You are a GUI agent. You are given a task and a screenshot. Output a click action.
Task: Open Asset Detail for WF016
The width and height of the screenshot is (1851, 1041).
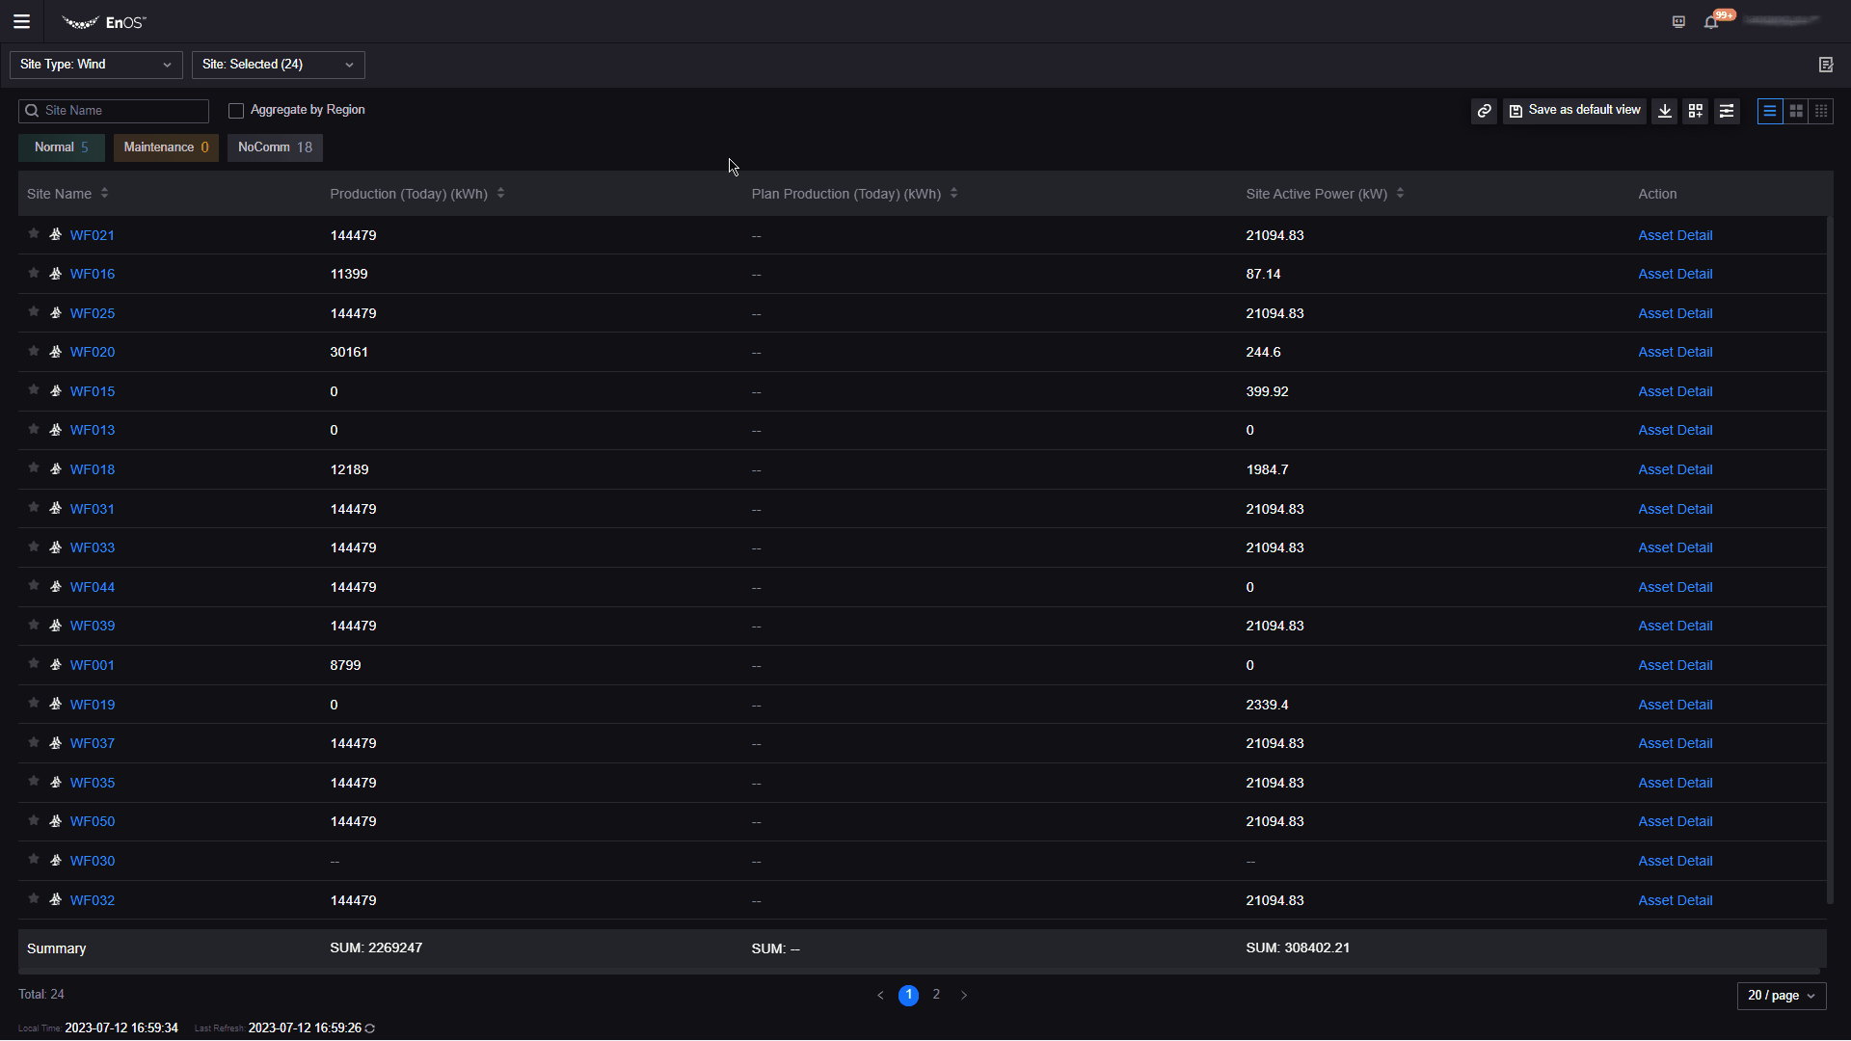[x=1675, y=275]
